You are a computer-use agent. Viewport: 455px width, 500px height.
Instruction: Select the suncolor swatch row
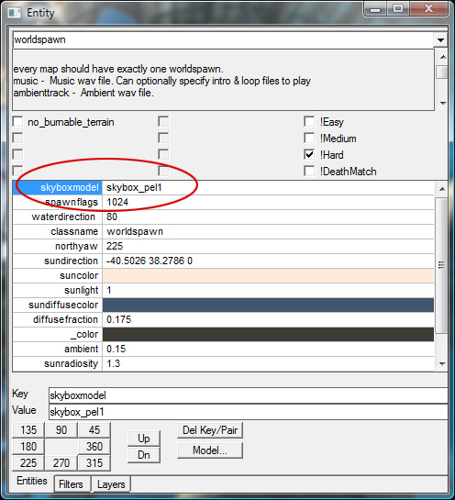[x=223, y=275]
